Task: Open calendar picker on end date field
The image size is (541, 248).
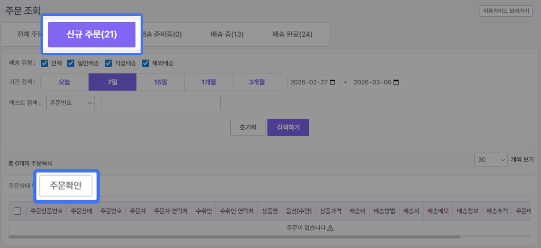Action: pos(395,82)
